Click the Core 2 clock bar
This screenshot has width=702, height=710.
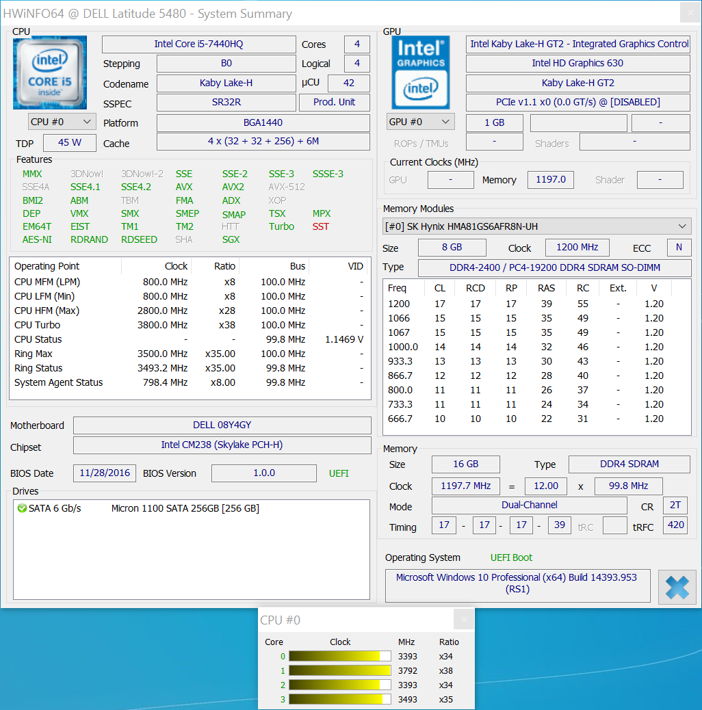click(339, 685)
